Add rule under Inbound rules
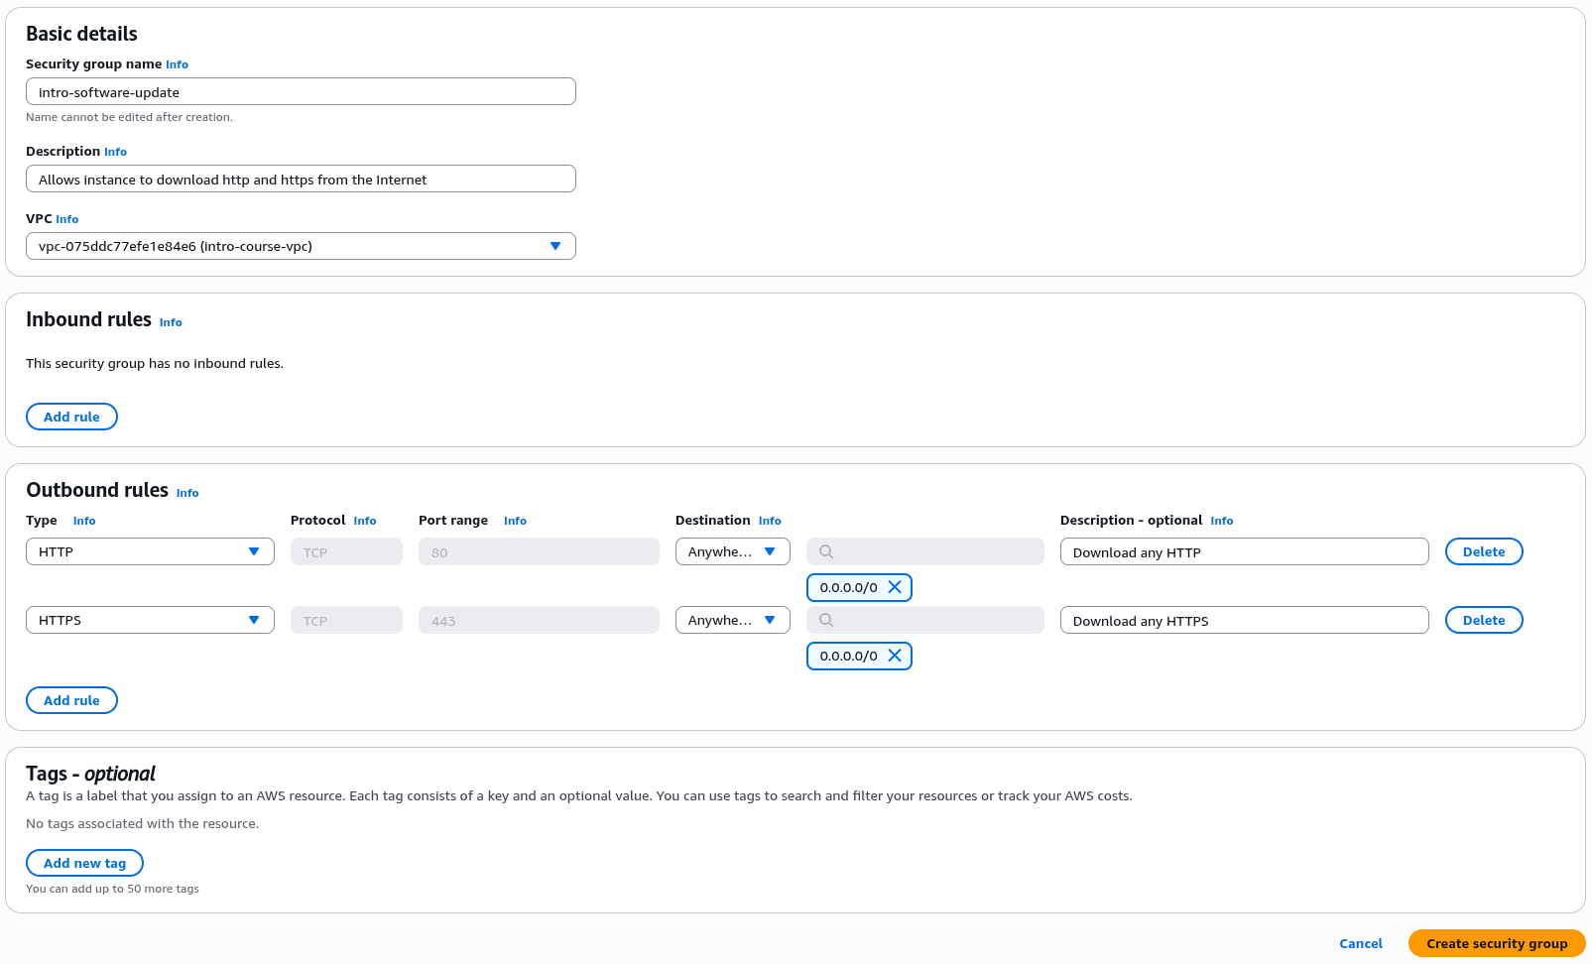Screen dimensions: 1592x964 point(71,417)
